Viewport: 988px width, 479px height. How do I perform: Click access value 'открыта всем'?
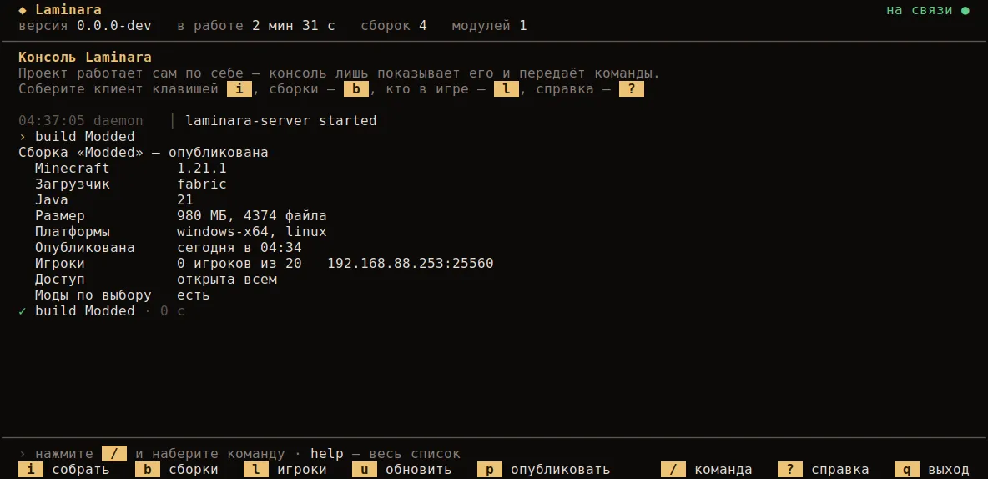[x=227, y=280]
